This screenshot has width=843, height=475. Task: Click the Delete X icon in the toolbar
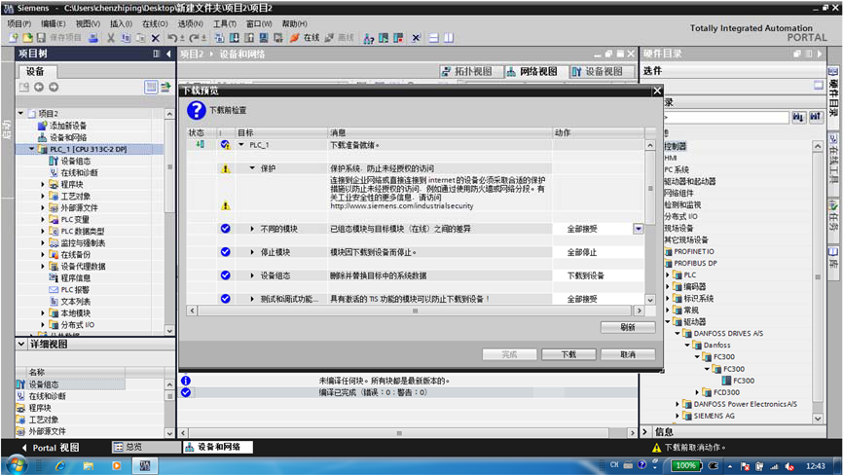(156, 38)
